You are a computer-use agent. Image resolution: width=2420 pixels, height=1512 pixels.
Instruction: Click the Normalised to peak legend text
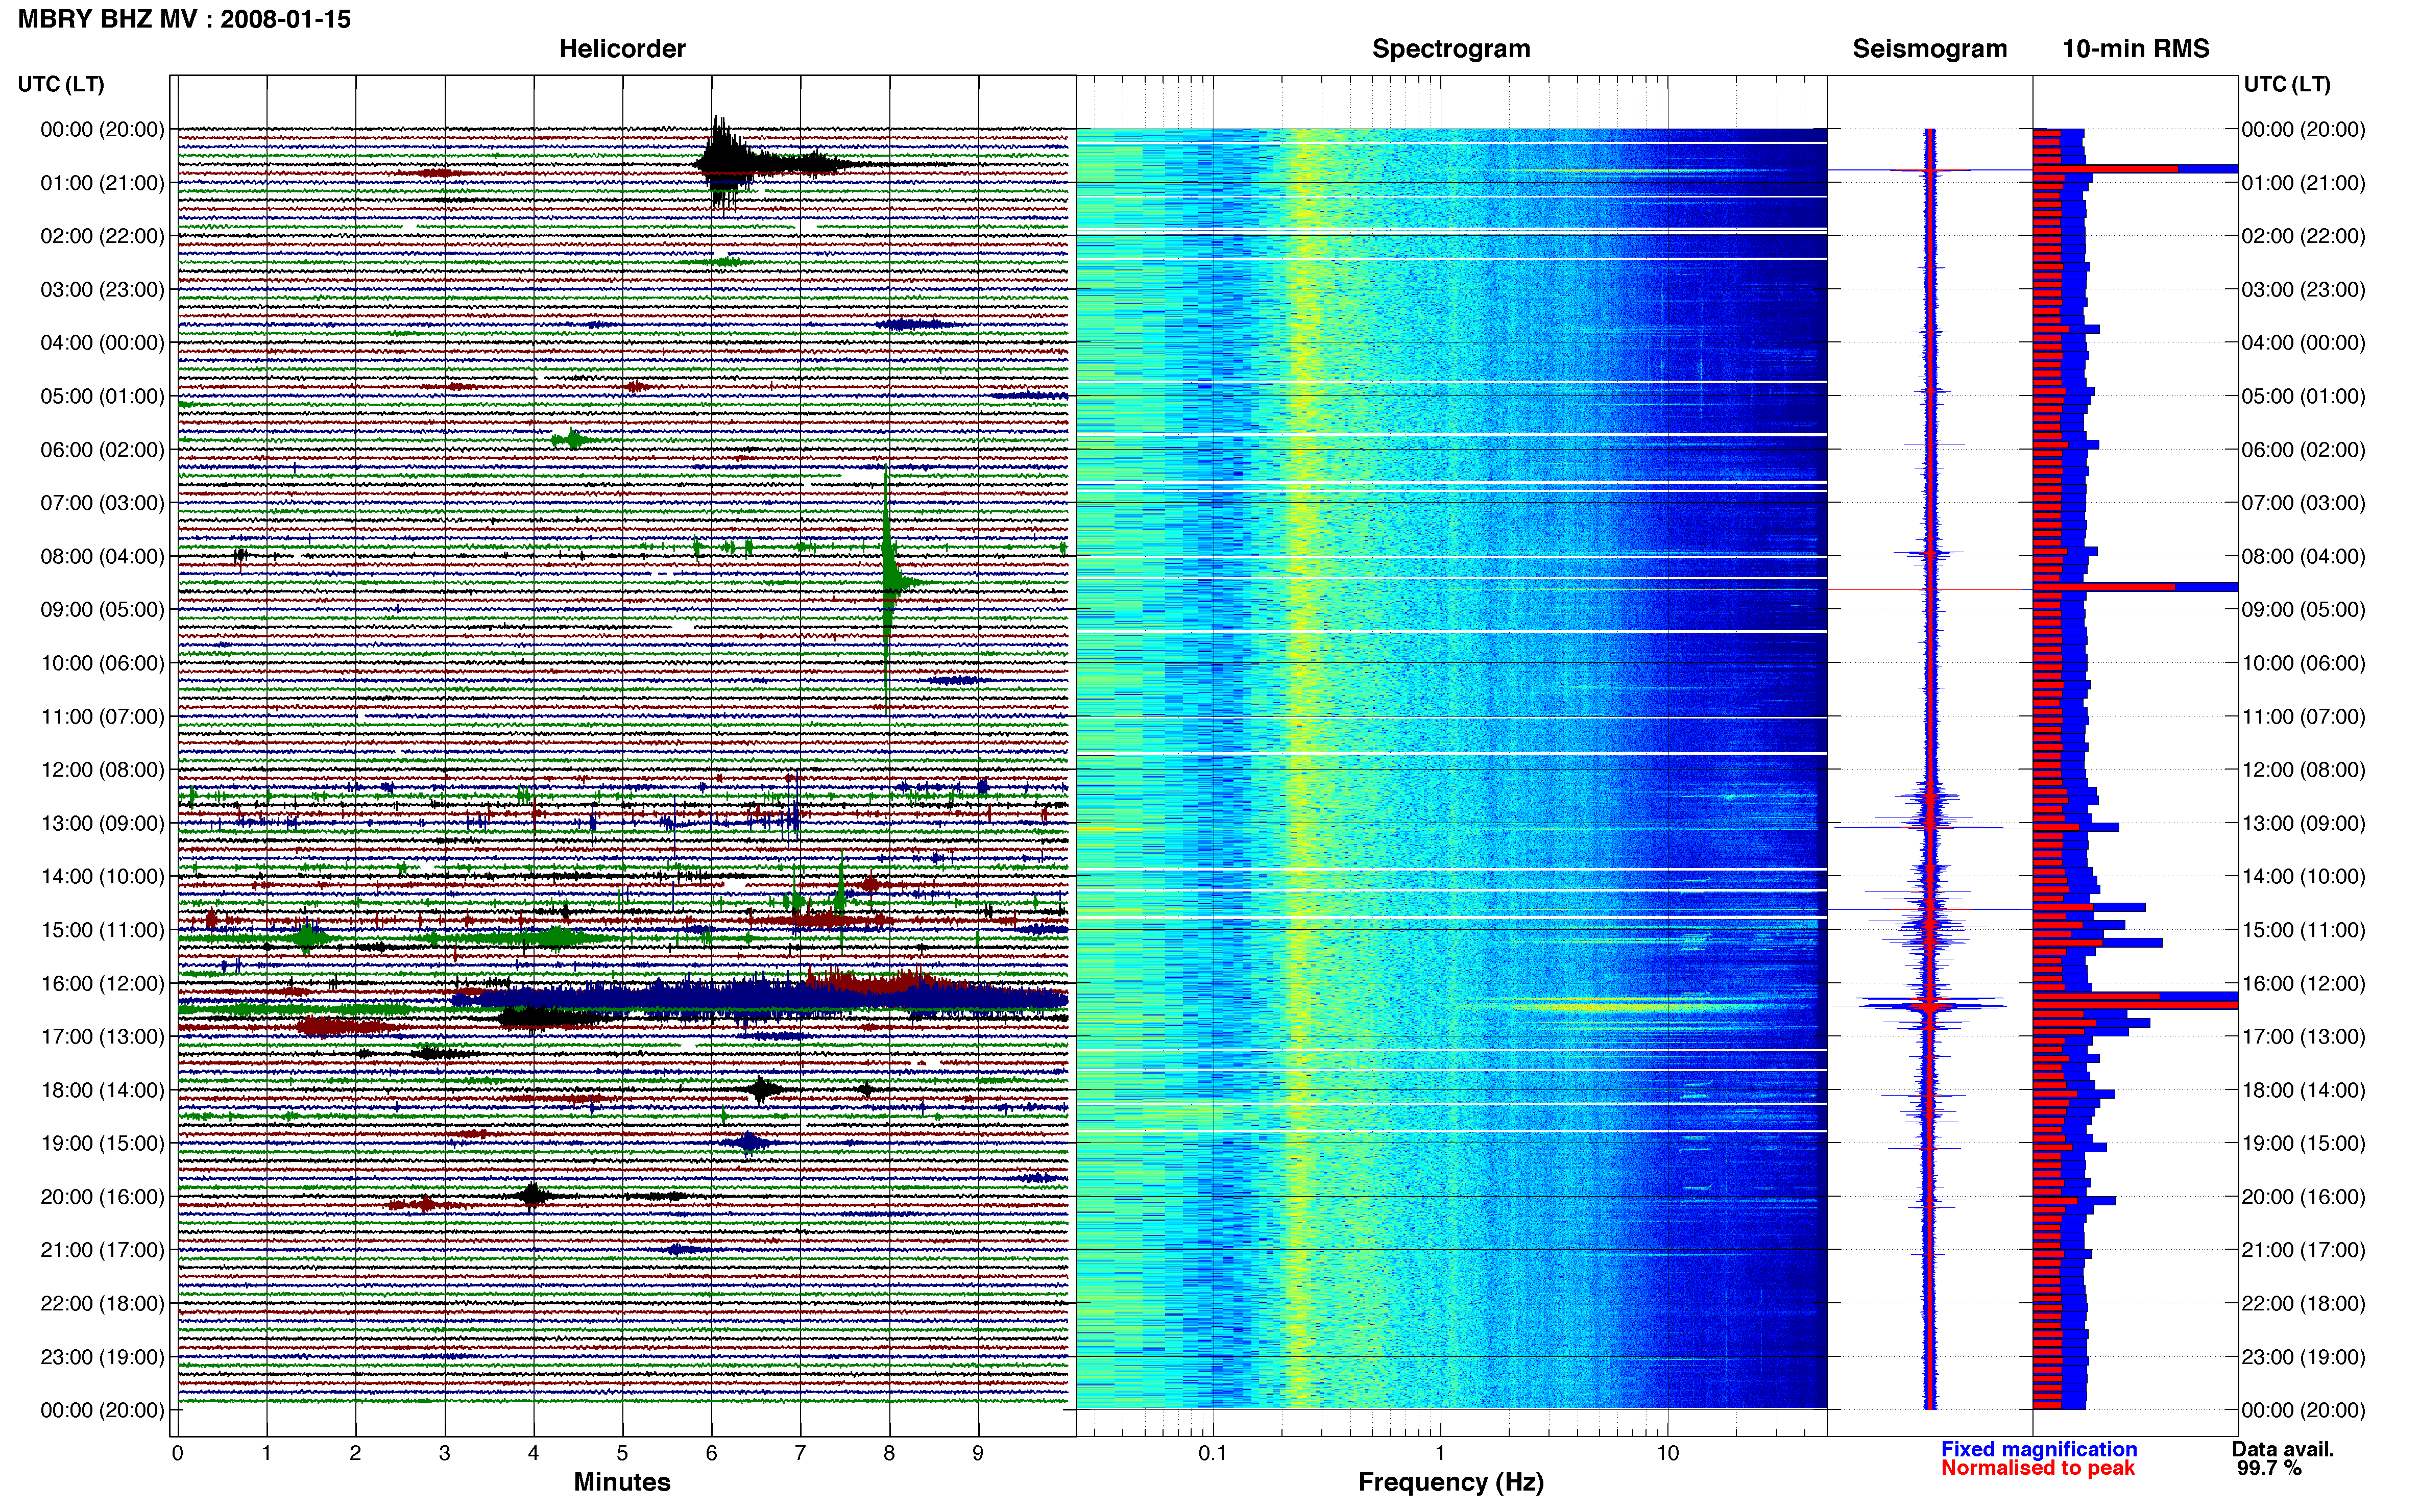(2037, 1468)
